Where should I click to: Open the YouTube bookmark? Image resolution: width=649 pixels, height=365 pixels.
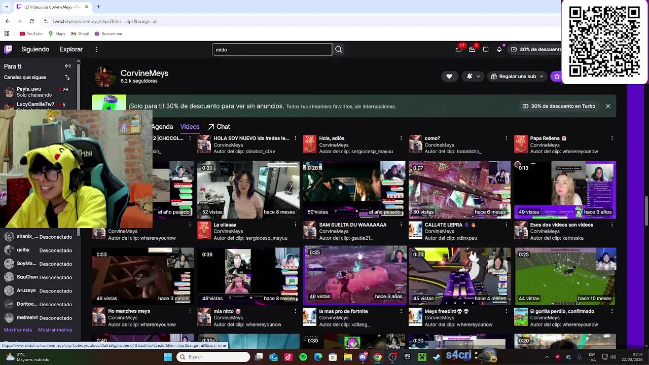pos(31,34)
